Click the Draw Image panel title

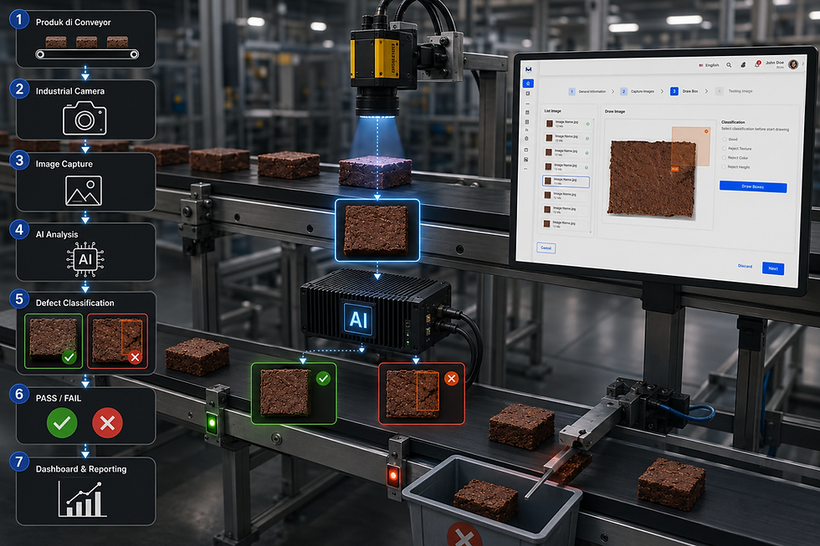click(x=615, y=111)
